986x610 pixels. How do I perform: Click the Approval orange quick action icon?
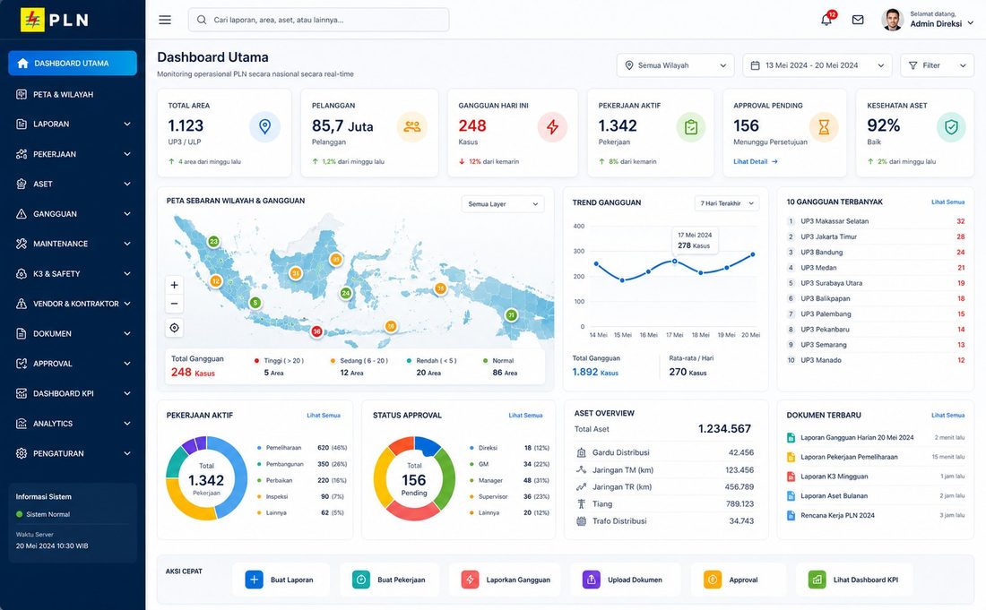pyautogui.click(x=713, y=580)
